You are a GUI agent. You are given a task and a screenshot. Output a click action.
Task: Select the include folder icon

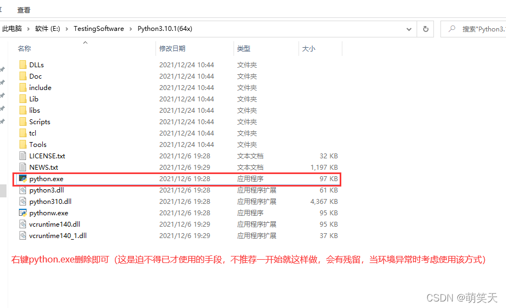(x=23, y=87)
